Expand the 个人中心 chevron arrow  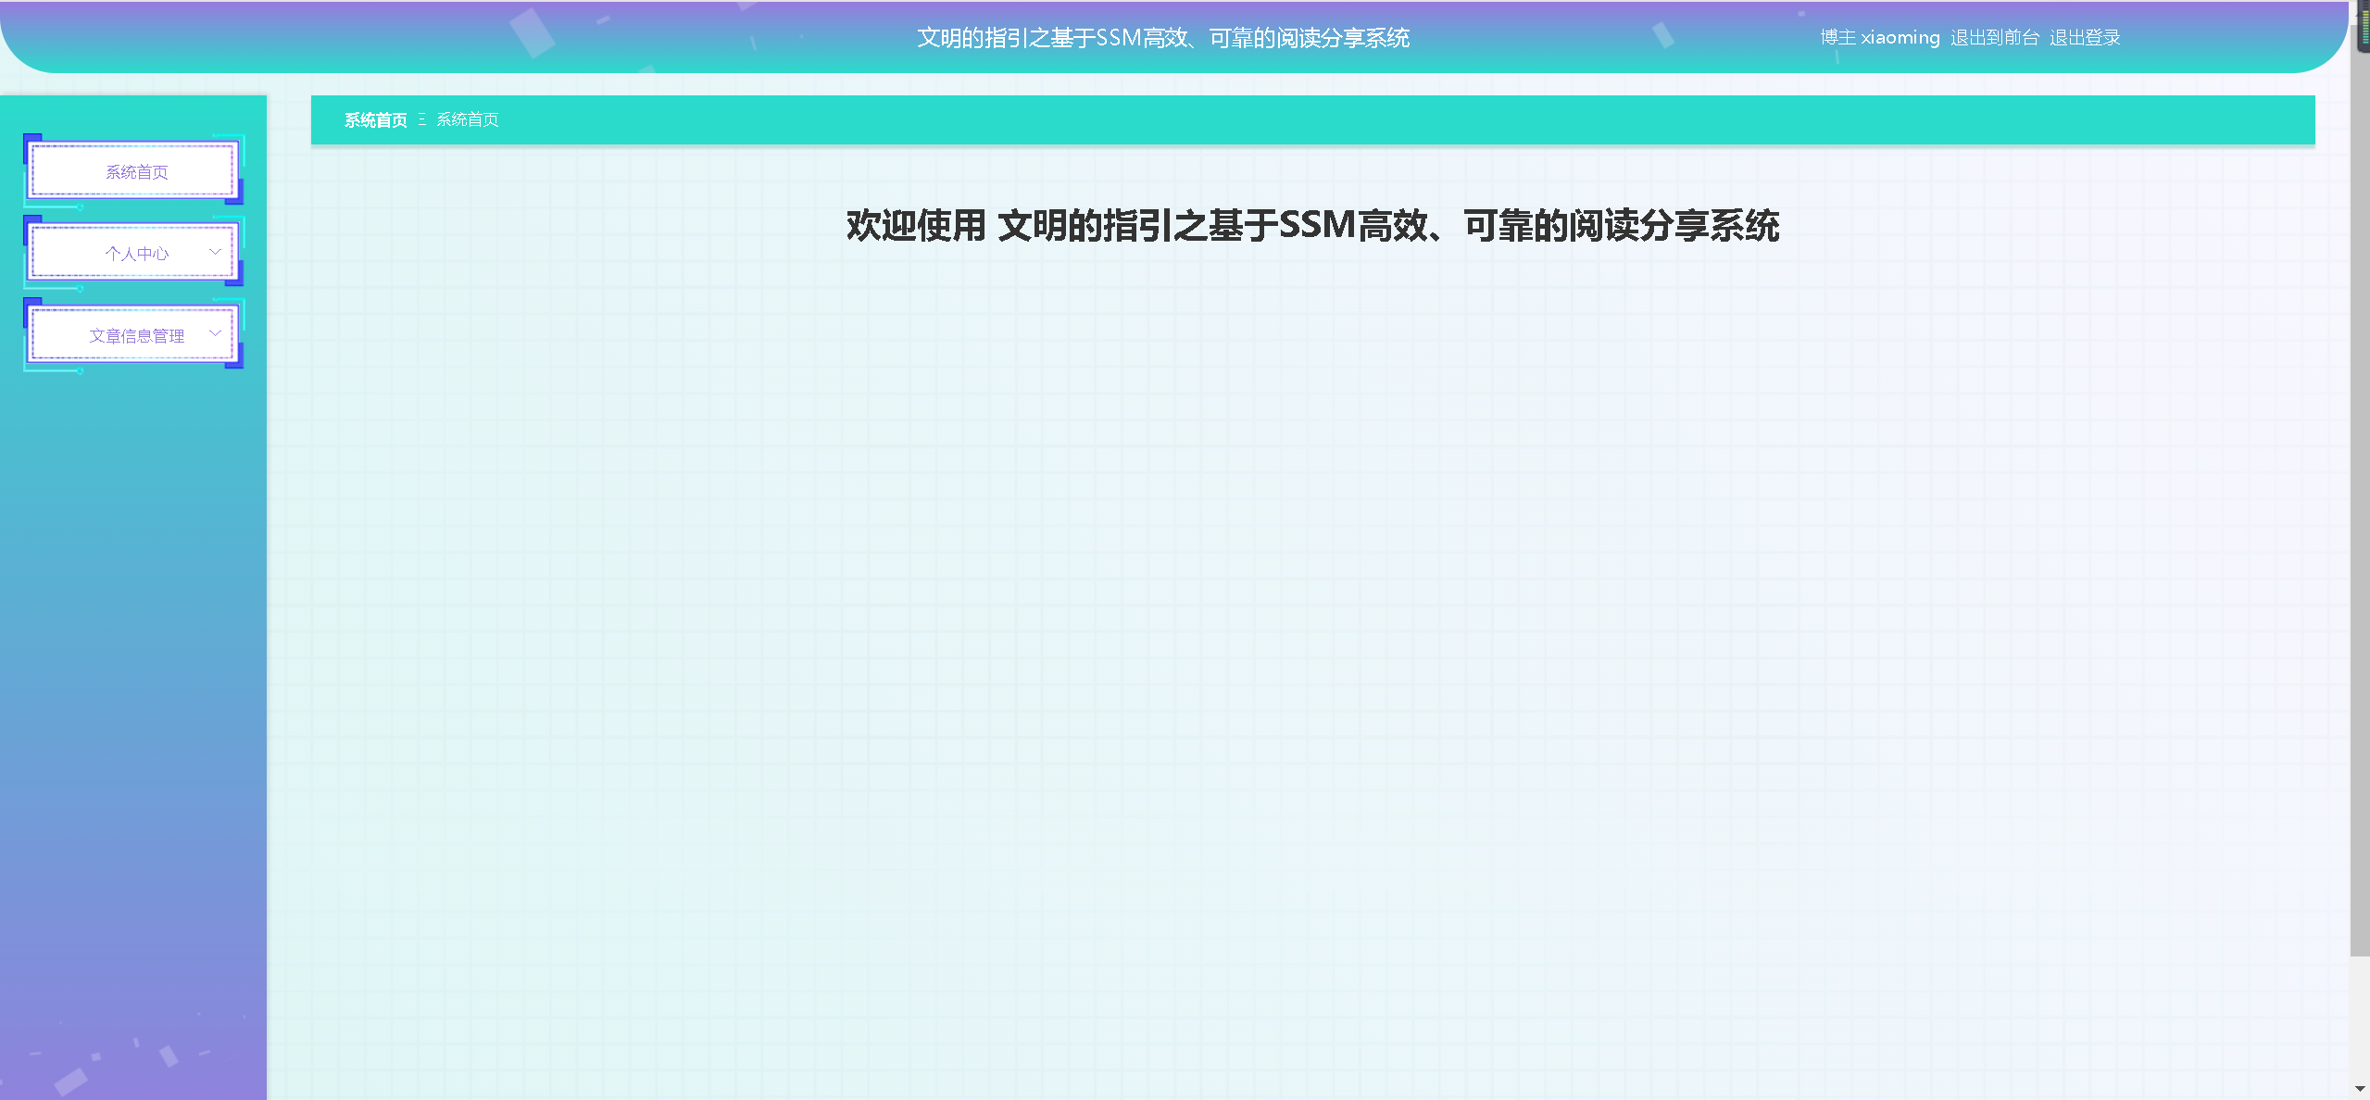[215, 252]
